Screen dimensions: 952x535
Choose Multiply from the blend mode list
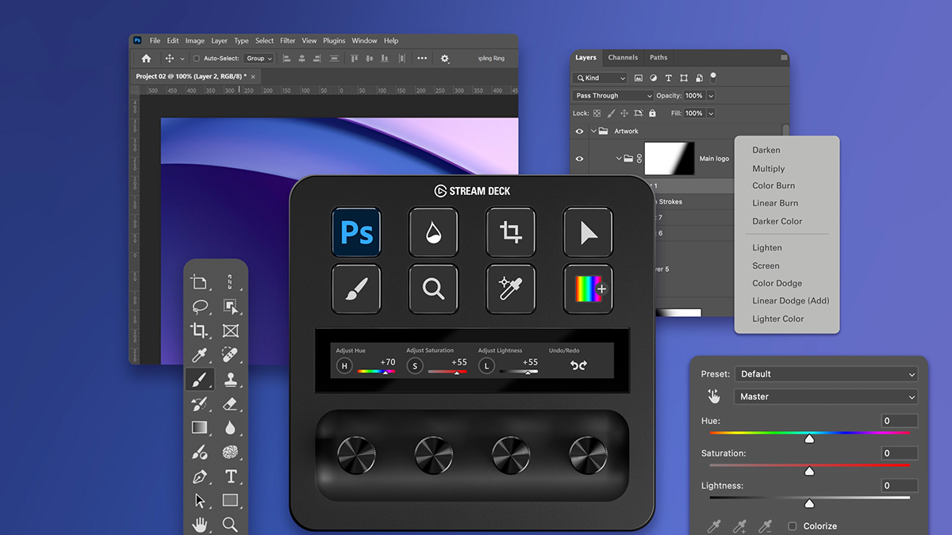pos(769,168)
